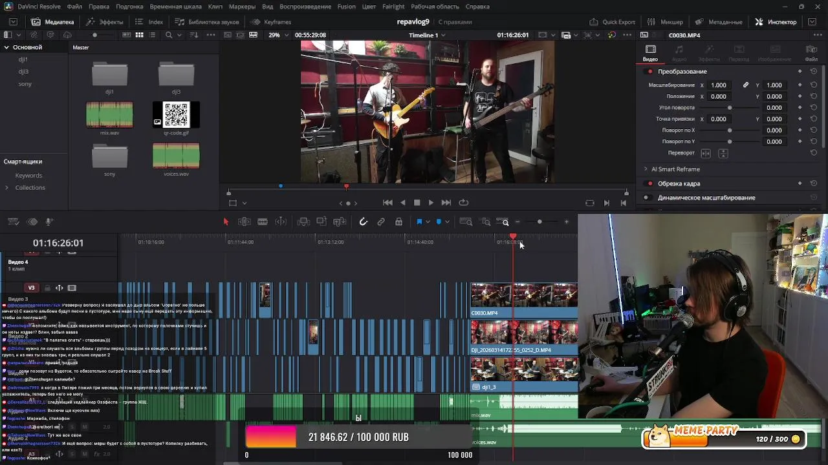Expand the Collections smart bin
Viewport: 828px width, 465px height.
[x=6, y=187]
